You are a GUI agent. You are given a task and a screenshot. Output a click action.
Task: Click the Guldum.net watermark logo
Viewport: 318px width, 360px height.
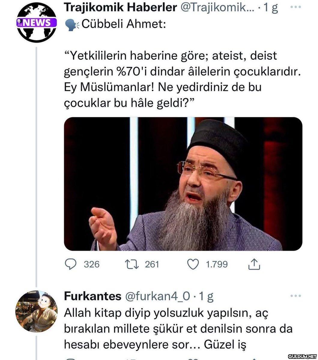[302, 356]
